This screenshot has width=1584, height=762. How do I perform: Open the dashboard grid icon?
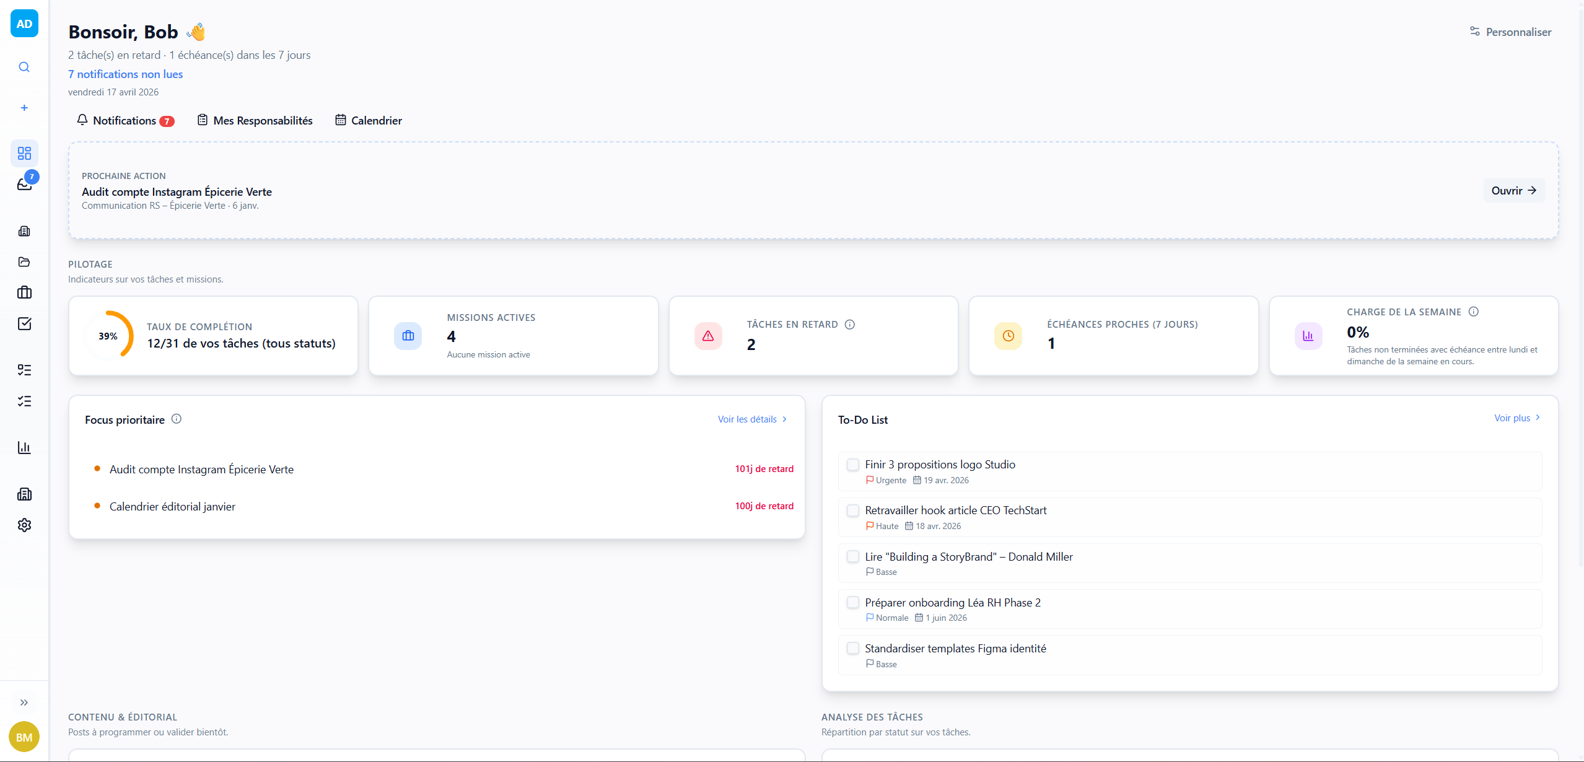click(x=24, y=153)
